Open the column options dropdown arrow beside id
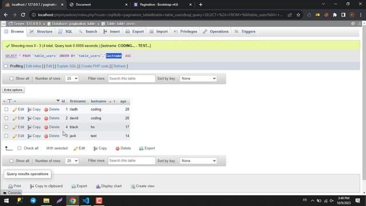 point(58,101)
